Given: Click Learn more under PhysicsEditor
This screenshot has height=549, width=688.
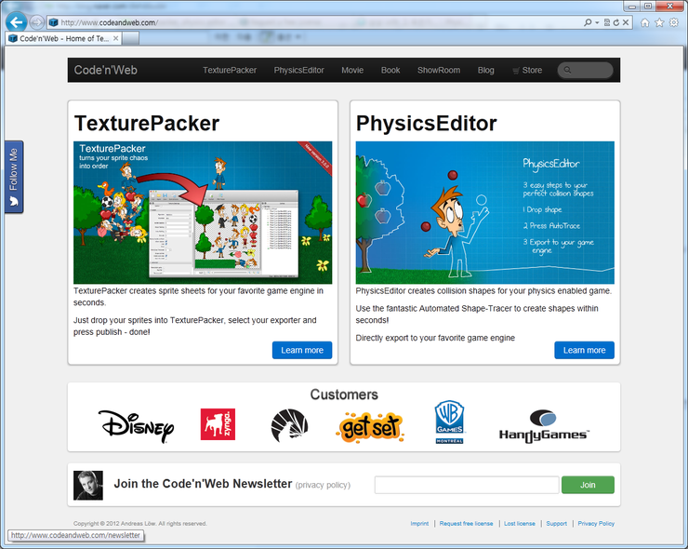Looking at the screenshot, I should click(x=584, y=350).
